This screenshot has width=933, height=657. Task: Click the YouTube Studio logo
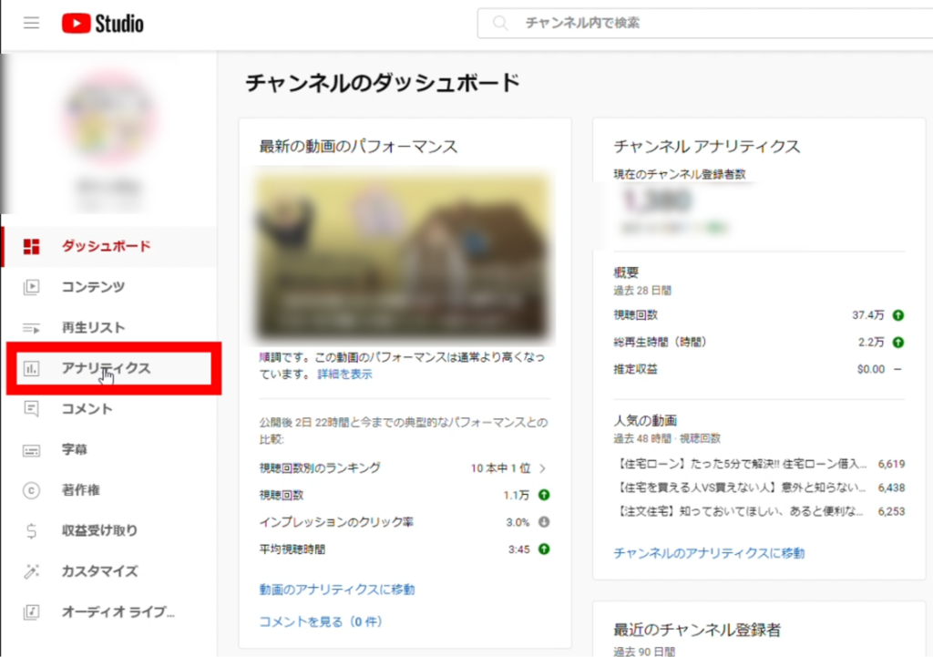102,24
